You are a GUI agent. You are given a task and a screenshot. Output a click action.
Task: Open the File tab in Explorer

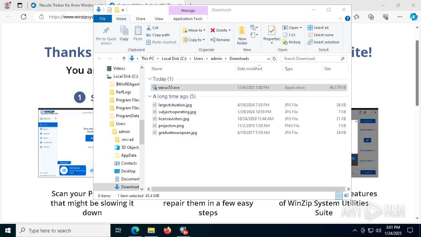103,19
